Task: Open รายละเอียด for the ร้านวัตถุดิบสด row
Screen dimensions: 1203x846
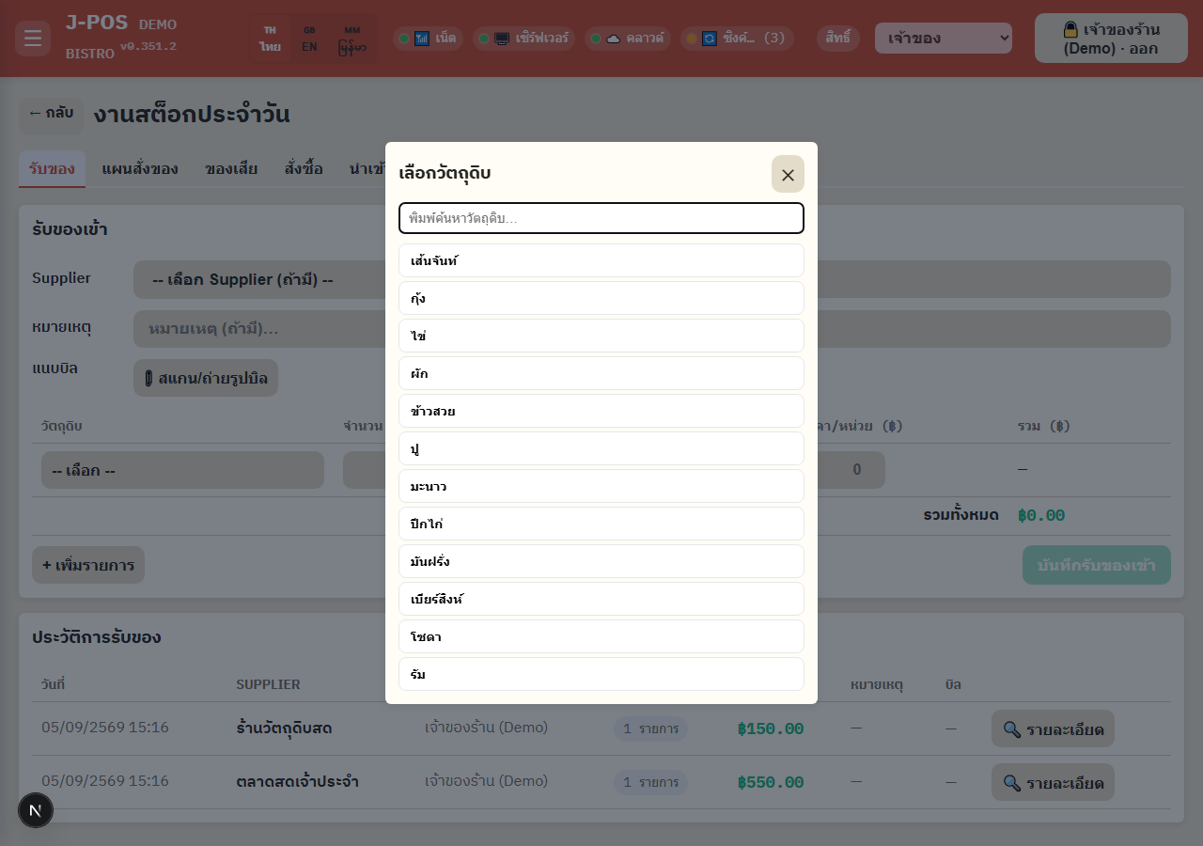Action: (x=1053, y=728)
